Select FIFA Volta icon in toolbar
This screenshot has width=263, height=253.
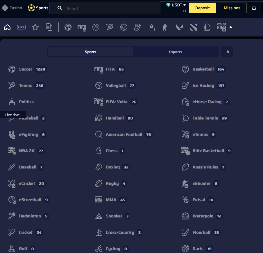(x=221, y=27)
